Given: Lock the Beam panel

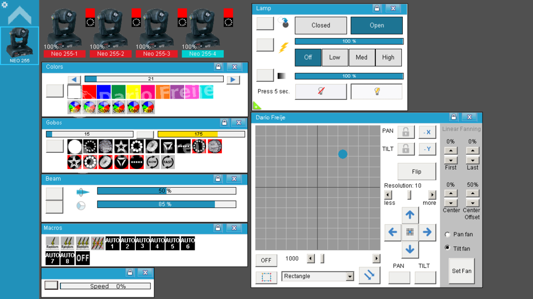Looking at the screenshot, I should coord(218,178).
